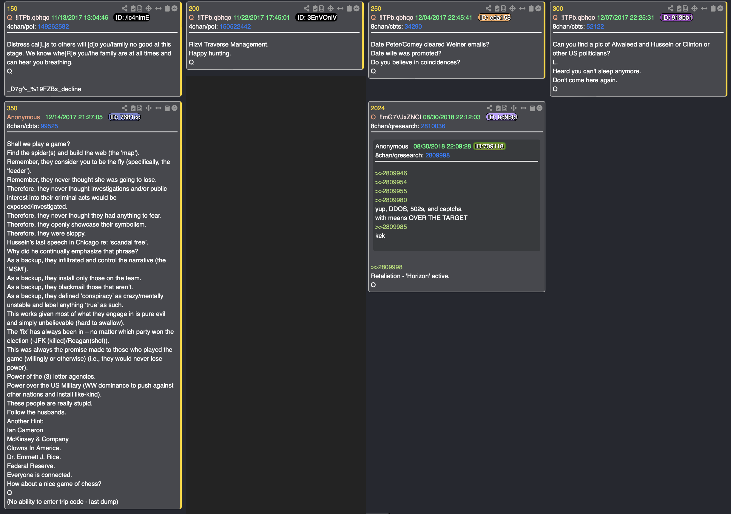
Task: Click the width arrows icon on post 2024
Action: click(523, 108)
